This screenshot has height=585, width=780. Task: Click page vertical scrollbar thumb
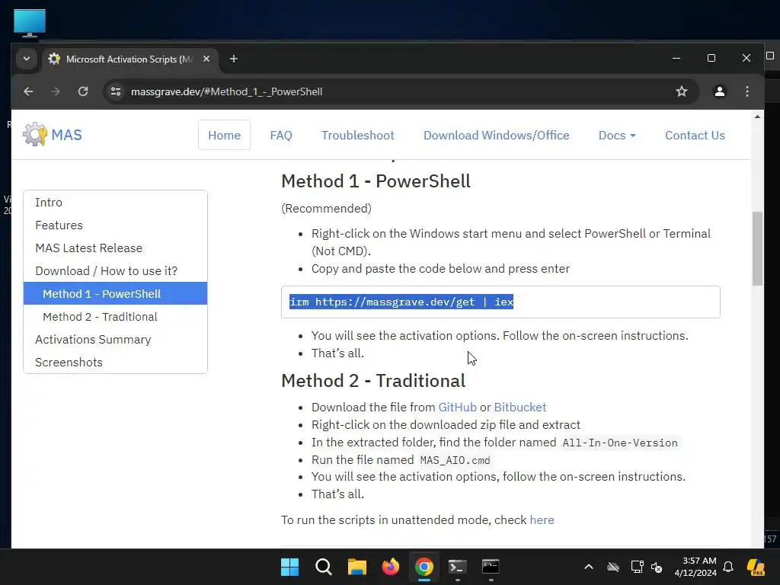[757, 248]
